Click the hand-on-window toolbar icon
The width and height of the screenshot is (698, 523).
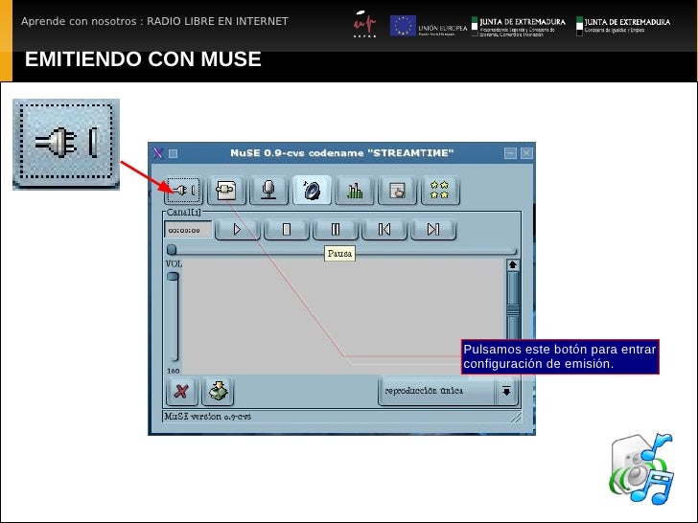[397, 191]
